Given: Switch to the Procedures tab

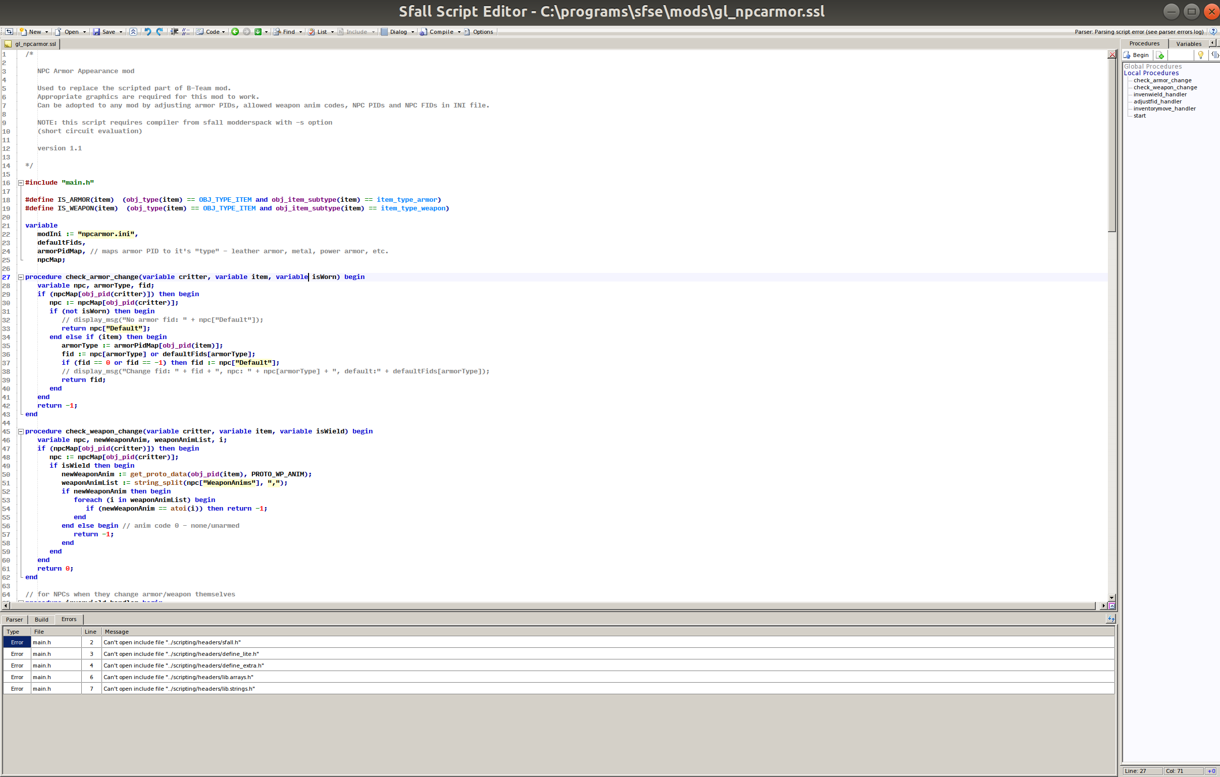Looking at the screenshot, I should click(x=1144, y=43).
